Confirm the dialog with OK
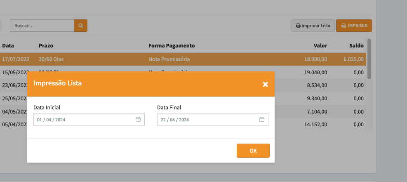Image resolution: width=407 pixels, height=182 pixels. pyautogui.click(x=253, y=151)
